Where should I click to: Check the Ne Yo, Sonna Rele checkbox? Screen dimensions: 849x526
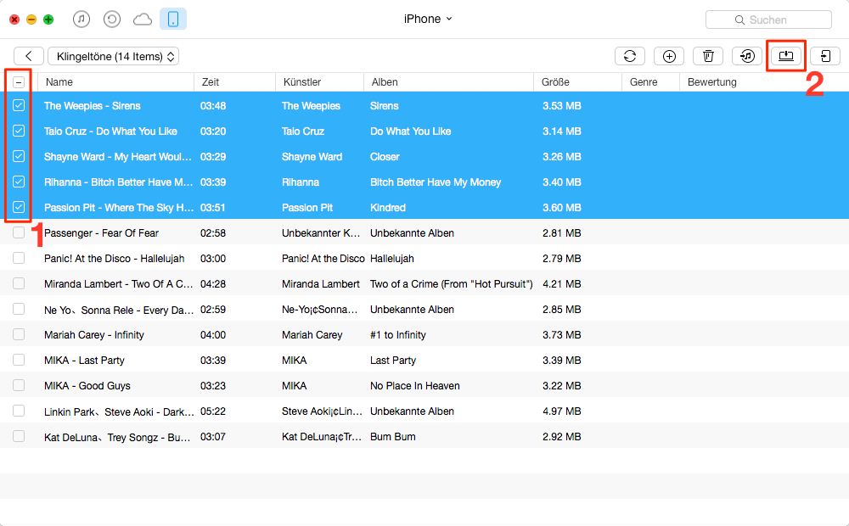[19, 309]
